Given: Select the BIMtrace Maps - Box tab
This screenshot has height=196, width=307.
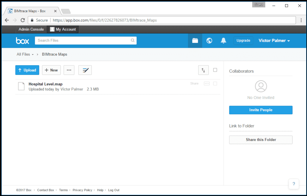Looking at the screenshot, I should point(31,11).
